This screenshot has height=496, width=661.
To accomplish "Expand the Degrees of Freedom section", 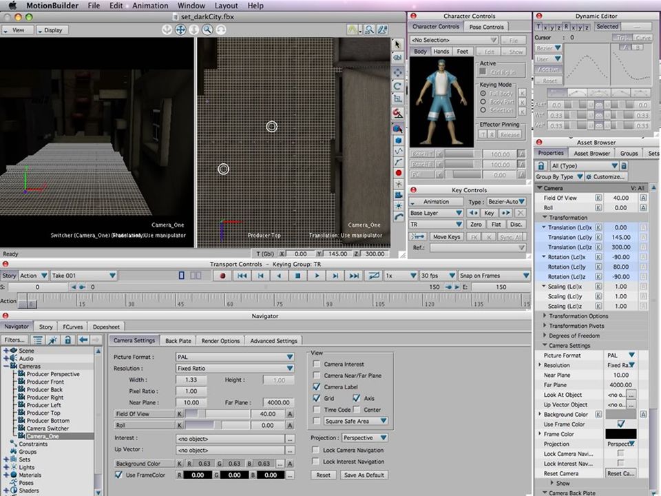I will pos(545,335).
